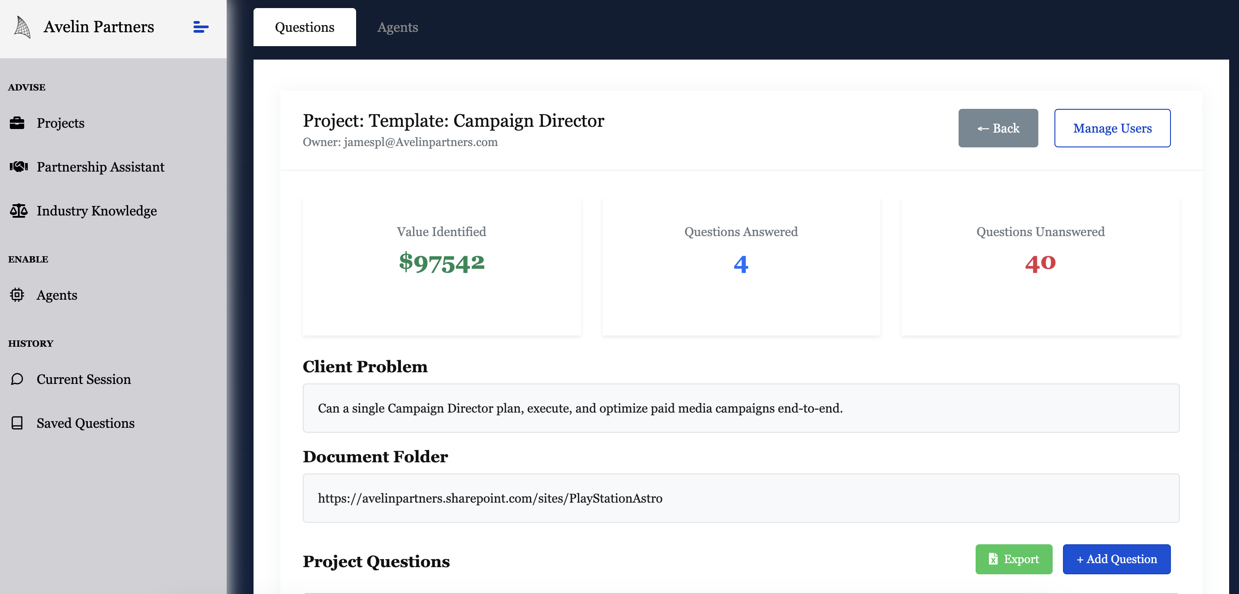Screen dimensions: 1239x594
Task: Export the project questions
Action: [x=1014, y=559]
